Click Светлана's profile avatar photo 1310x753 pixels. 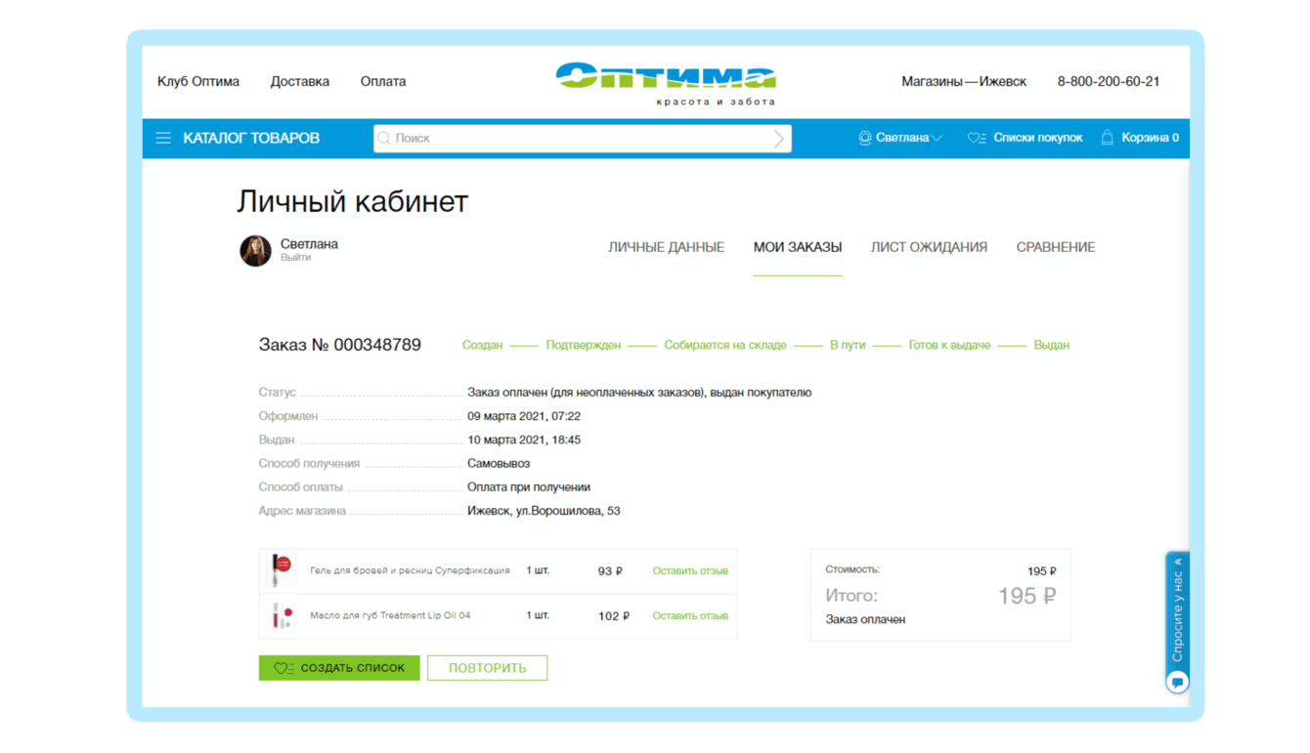click(x=255, y=250)
